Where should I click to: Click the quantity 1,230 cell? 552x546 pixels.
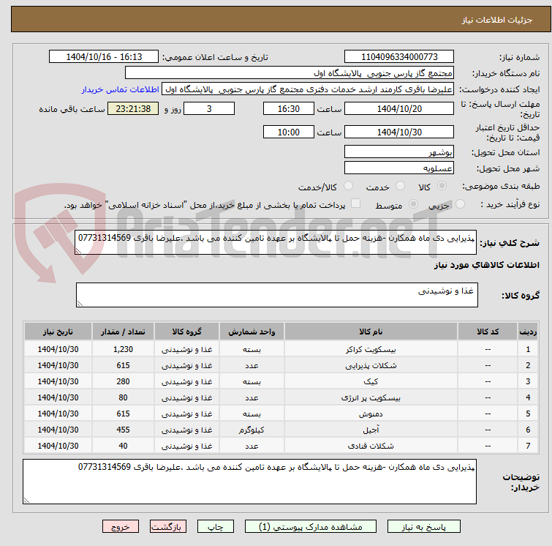click(123, 349)
